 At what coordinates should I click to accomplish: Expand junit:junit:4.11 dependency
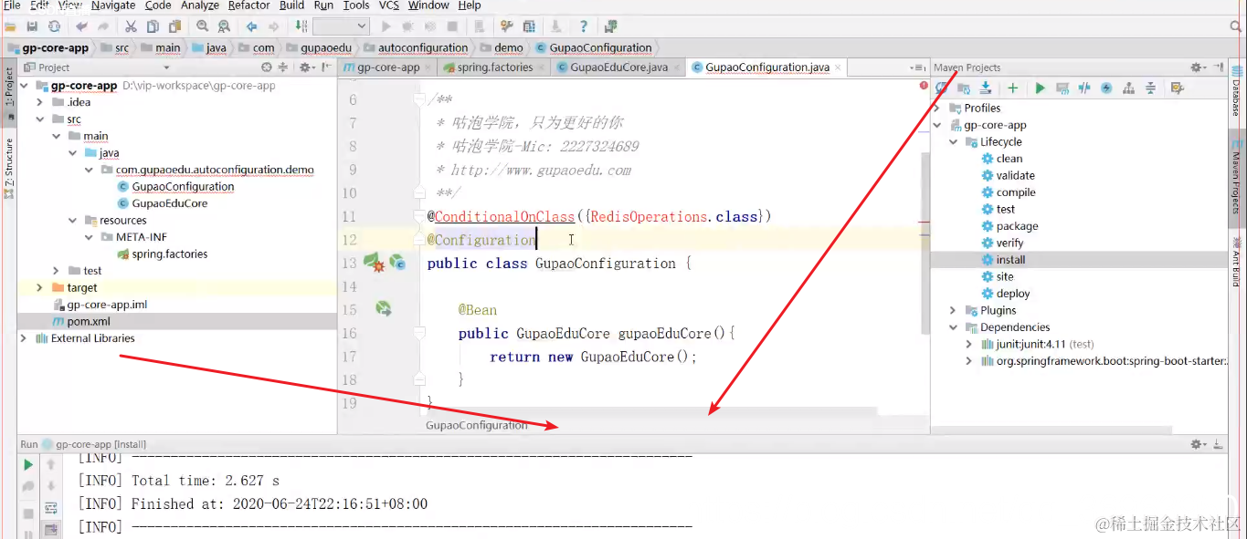click(969, 345)
